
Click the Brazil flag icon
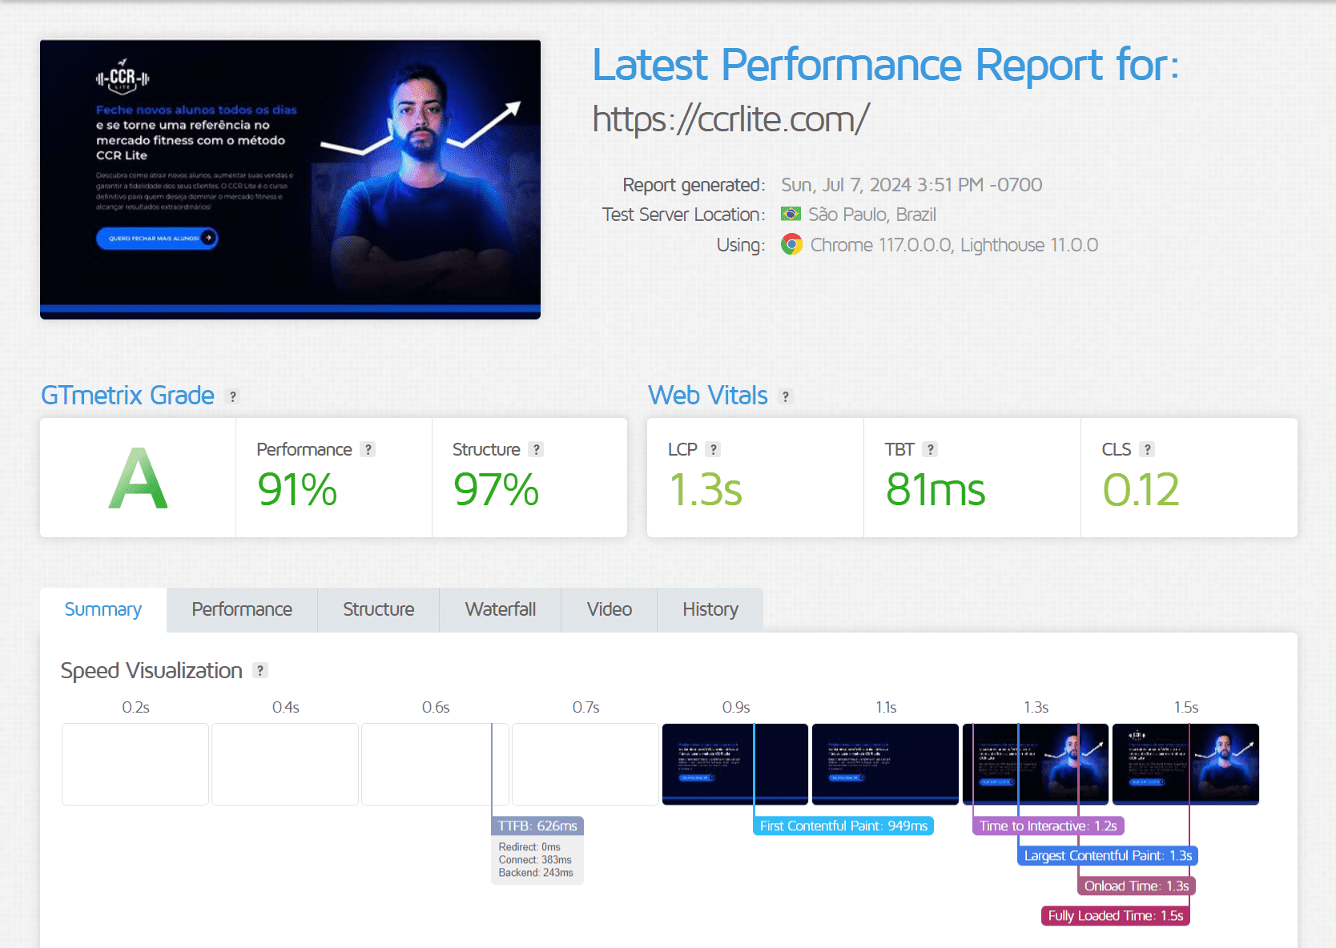pyautogui.click(x=791, y=214)
